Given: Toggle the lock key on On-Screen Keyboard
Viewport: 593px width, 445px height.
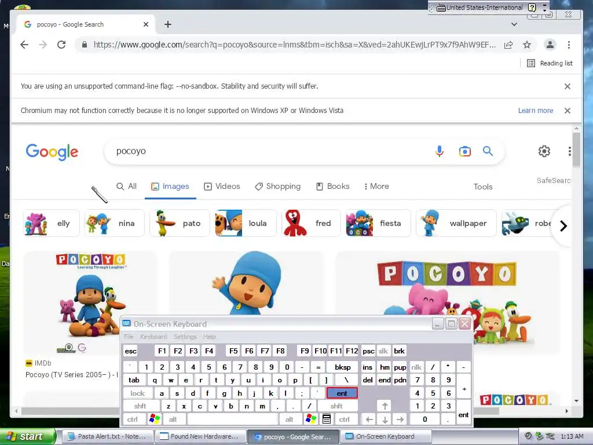Looking at the screenshot, I should pos(138,393).
